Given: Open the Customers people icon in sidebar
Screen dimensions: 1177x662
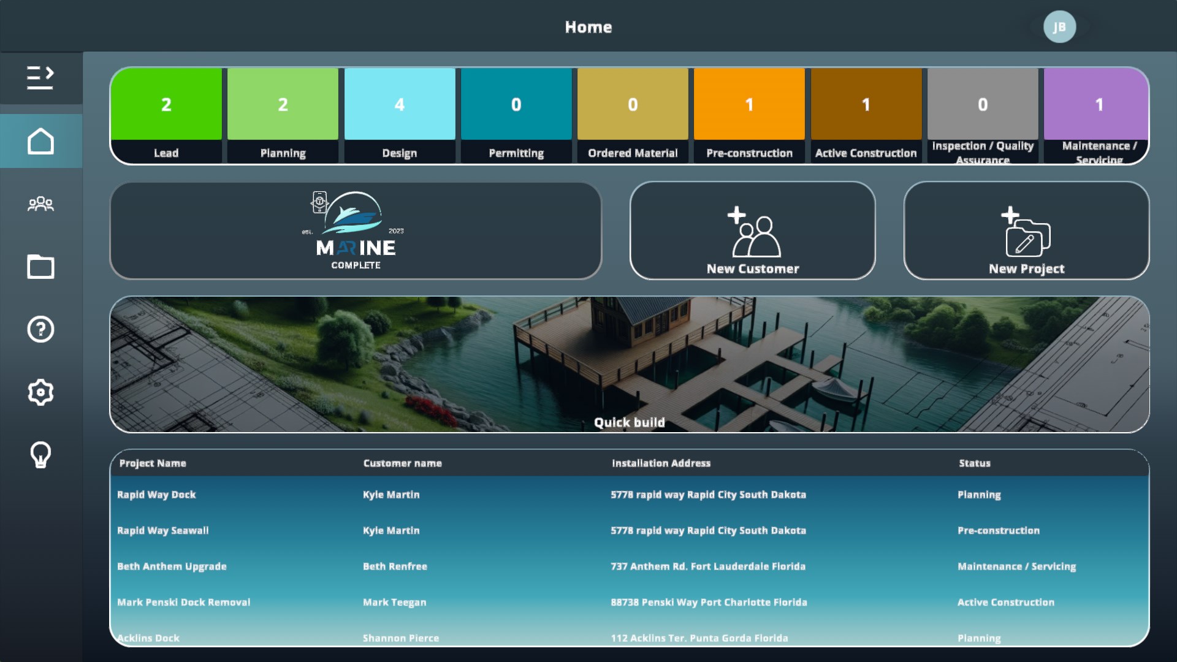Looking at the screenshot, I should (x=40, y=204).
